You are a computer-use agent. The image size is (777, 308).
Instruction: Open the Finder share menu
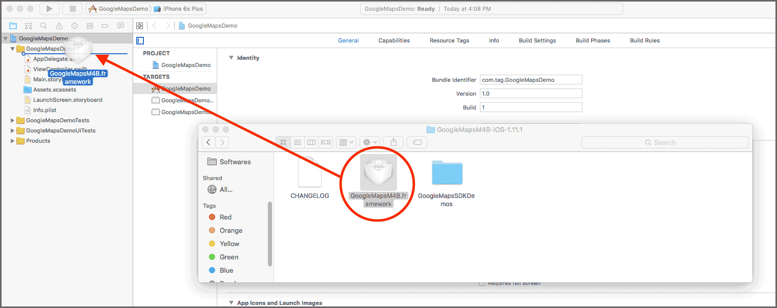click(x=393, y=142)
